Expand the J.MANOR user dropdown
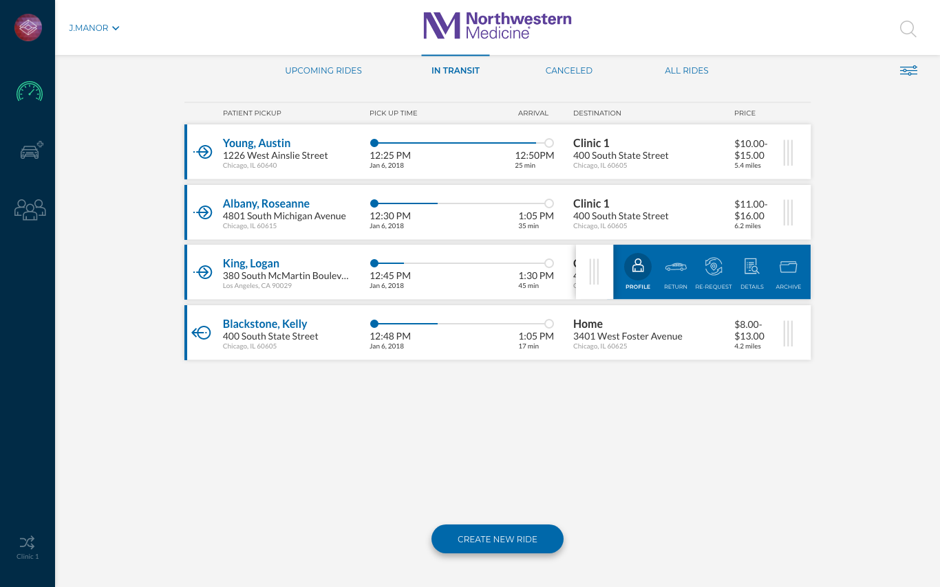 click(94, 28)
